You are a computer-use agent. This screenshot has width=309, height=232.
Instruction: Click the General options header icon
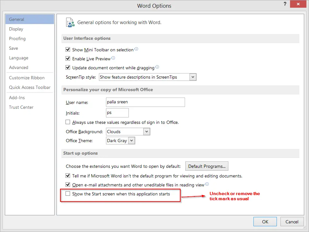coord(70,22)
